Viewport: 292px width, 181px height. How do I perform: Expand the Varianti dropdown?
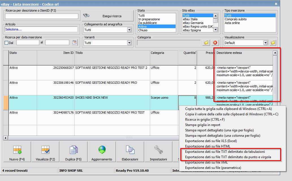tap(129, 43)
